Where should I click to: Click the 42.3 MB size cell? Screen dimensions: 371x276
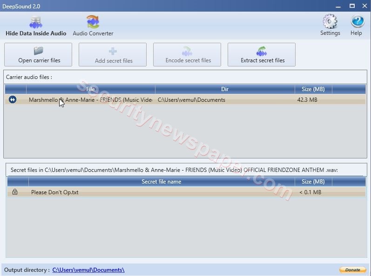pos(307,100)
